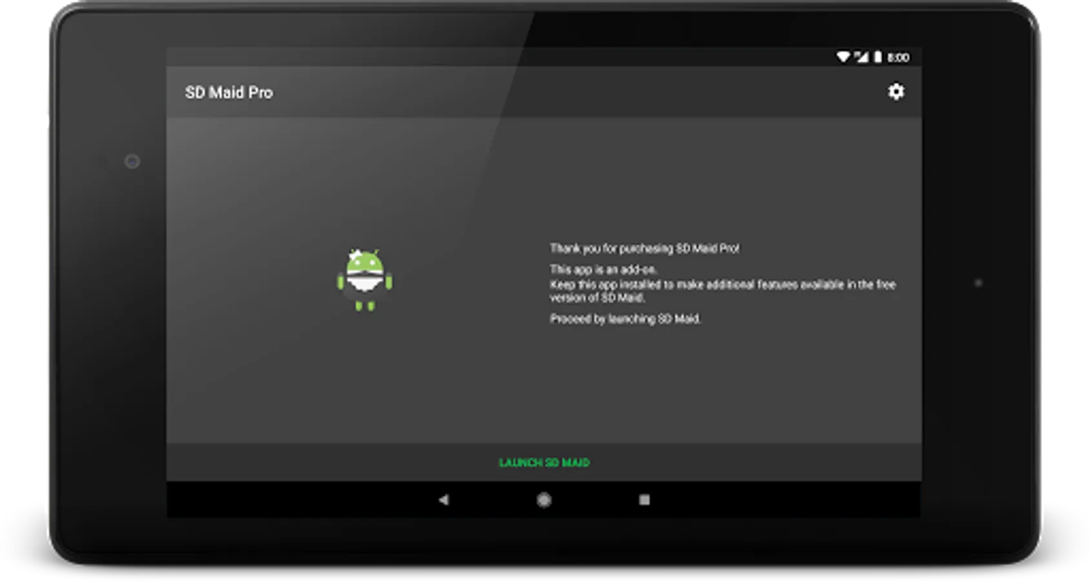The height and width of the screenshot is (581, 1090).
Task: Click the 'This app is an add-on.' text
Action: (x=603, y=269)
